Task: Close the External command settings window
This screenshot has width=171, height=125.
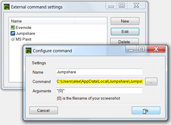Action: coord(136,5)
